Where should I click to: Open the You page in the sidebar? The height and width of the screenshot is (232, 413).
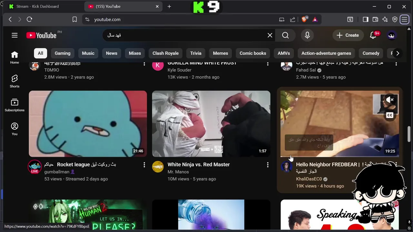15,129
